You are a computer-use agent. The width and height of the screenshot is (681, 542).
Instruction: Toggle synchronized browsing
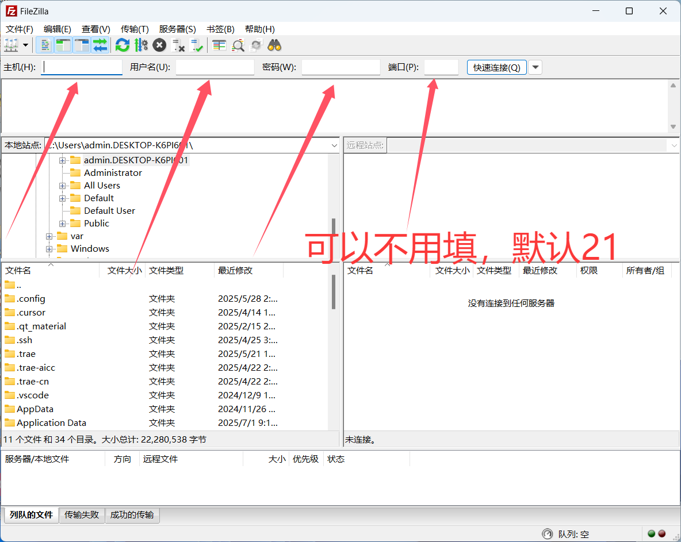257,45
